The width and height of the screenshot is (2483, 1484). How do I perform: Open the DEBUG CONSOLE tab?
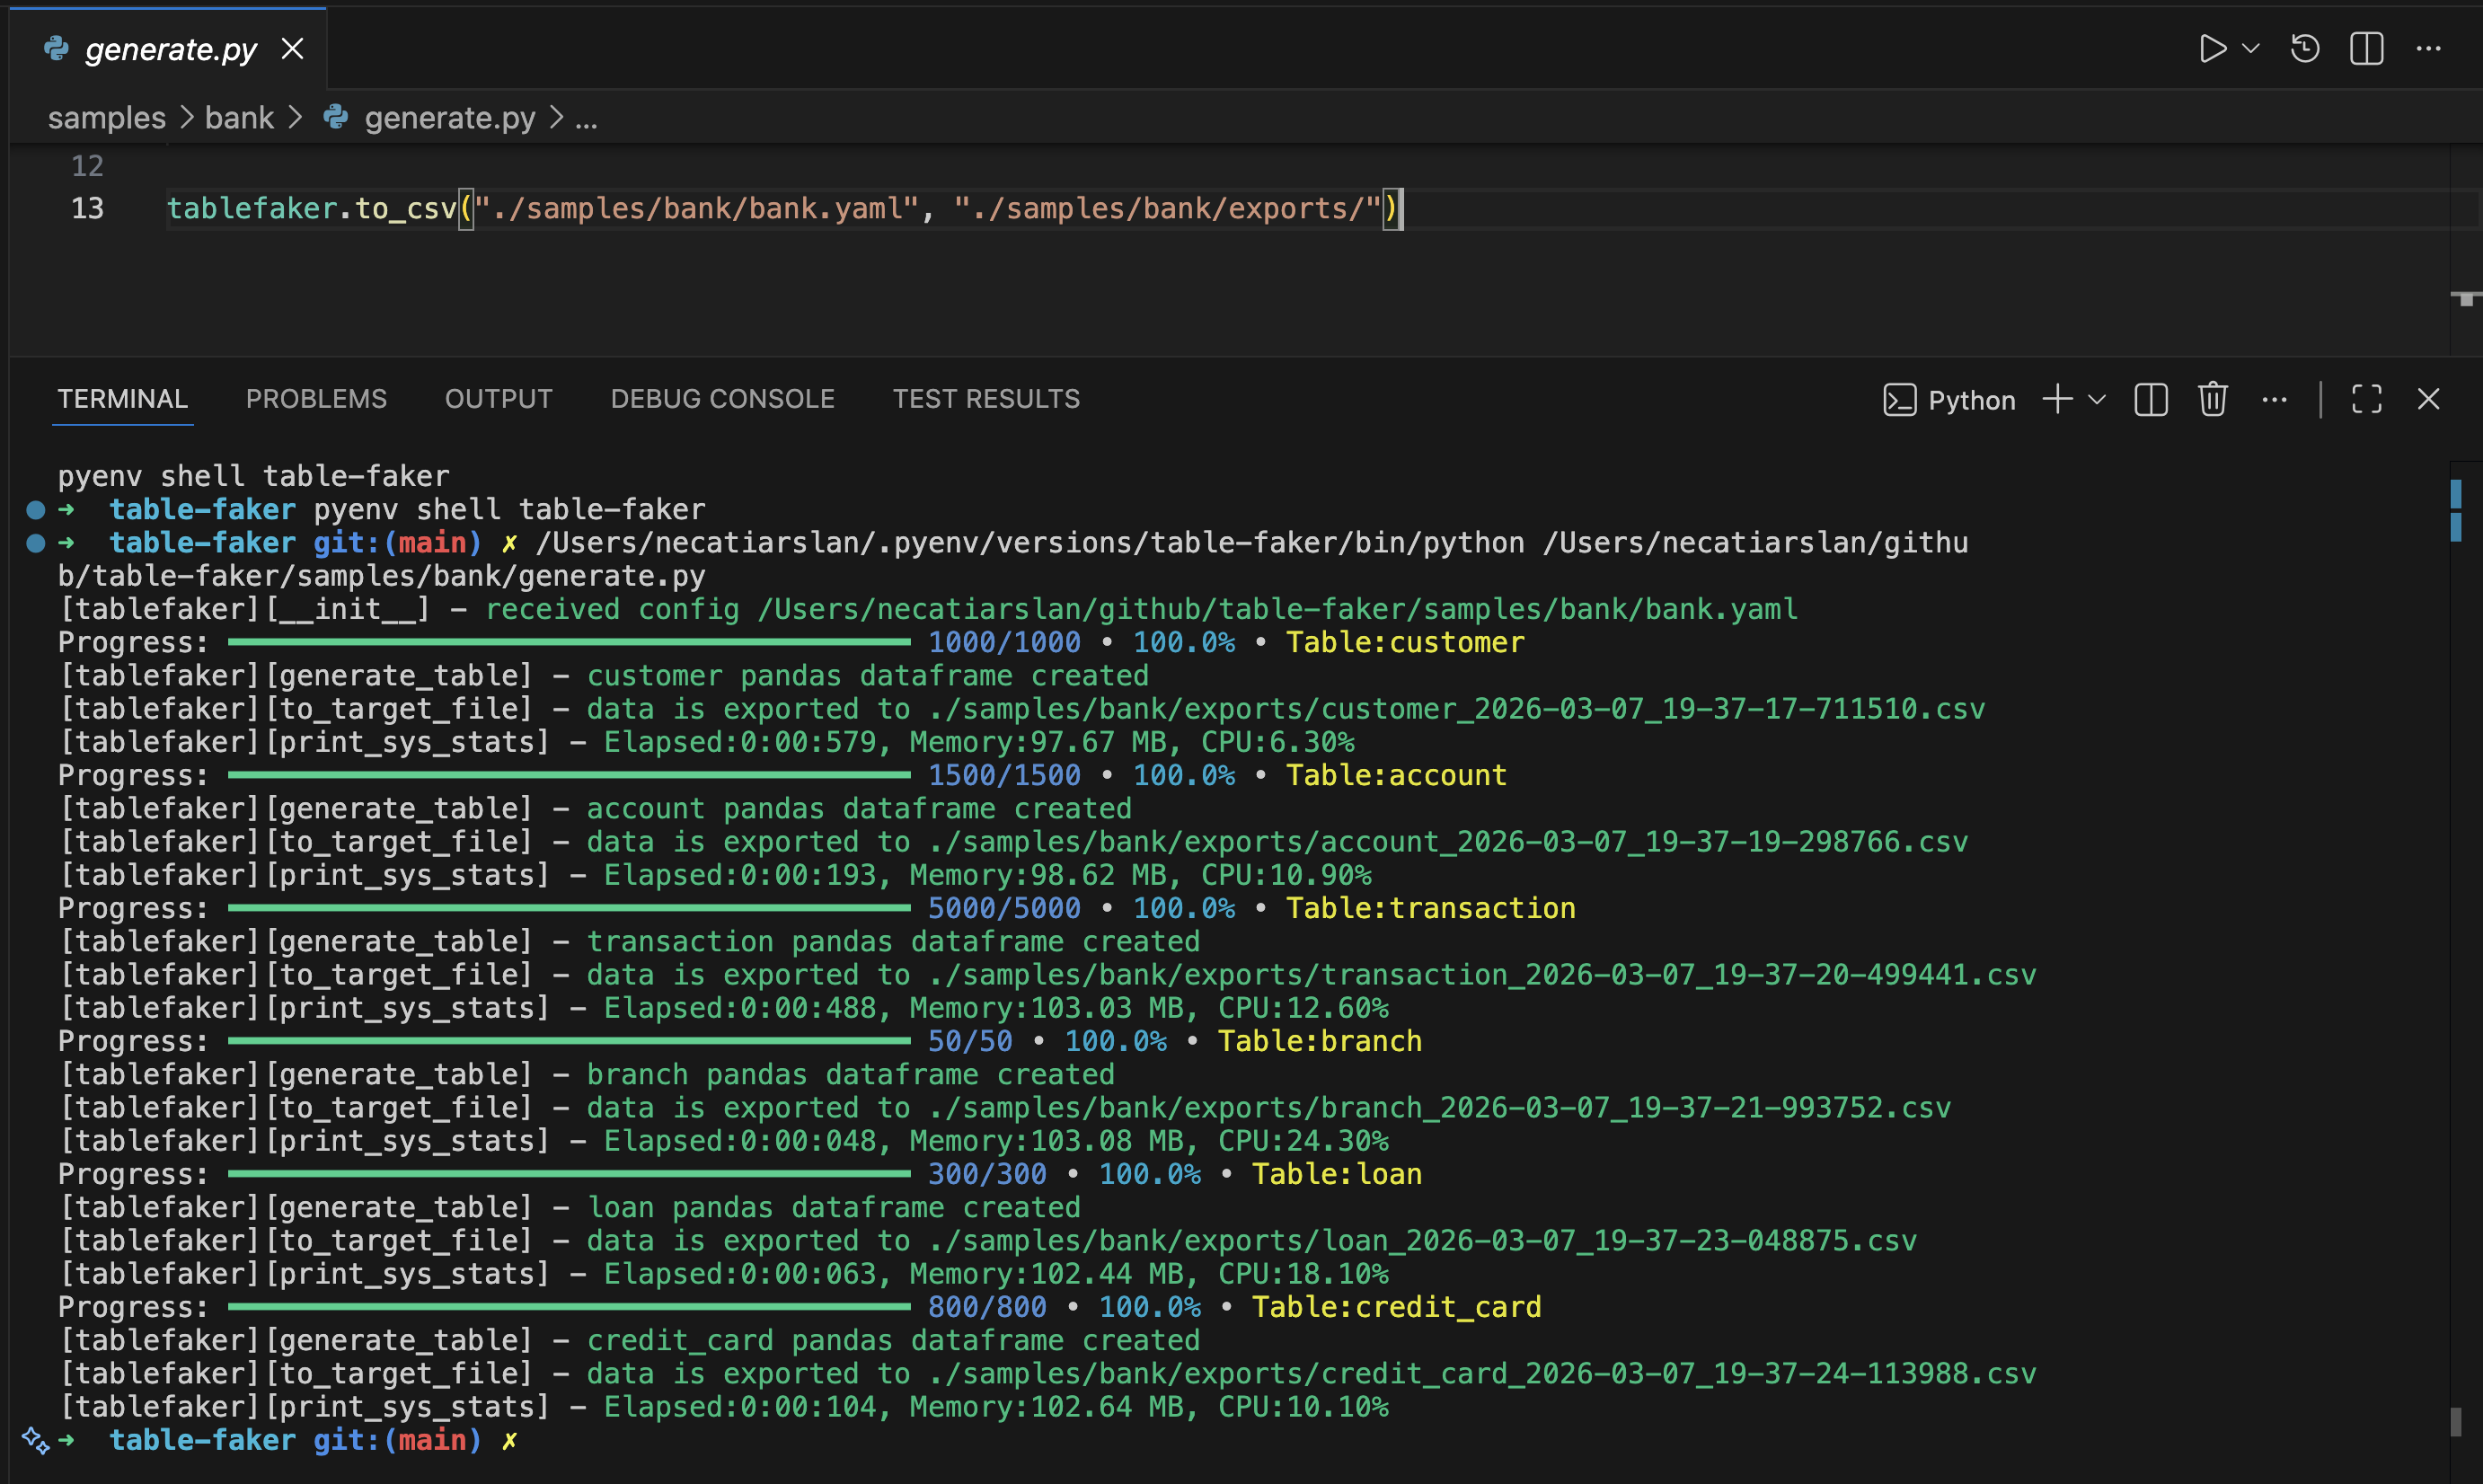(x=722, y=398)
